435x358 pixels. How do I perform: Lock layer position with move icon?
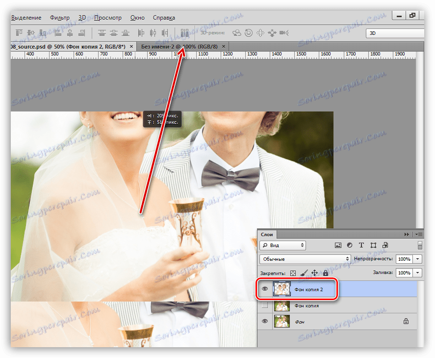[314, 273]
